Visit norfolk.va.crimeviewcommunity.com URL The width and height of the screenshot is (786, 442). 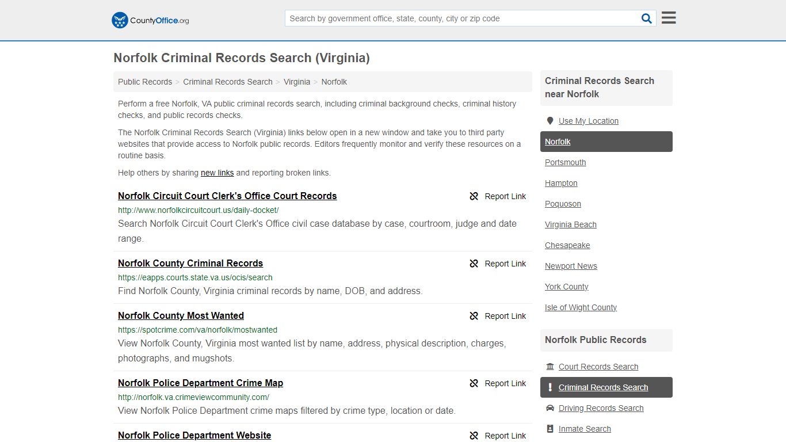(193, 397)
